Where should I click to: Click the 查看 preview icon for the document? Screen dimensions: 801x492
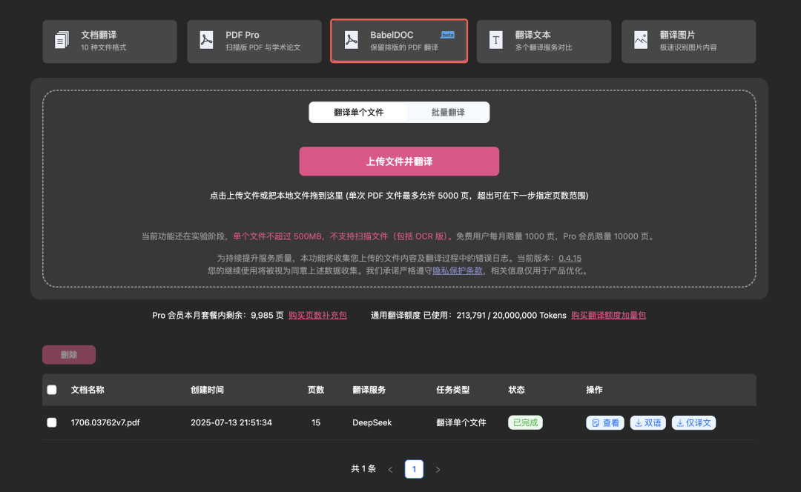click(x=594, y=422)
